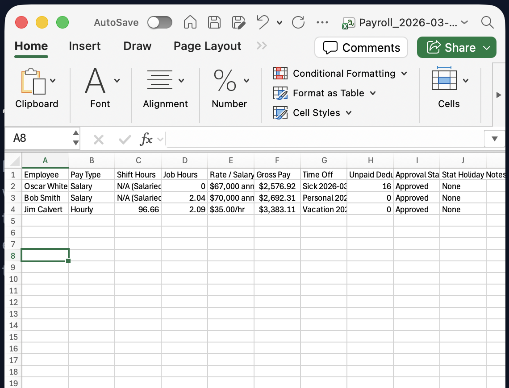
Task: Open the Home icon in title bar
Action: 190,22
